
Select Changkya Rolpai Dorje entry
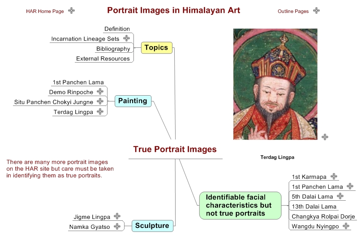pyautogui.click(x=323, y=216)
